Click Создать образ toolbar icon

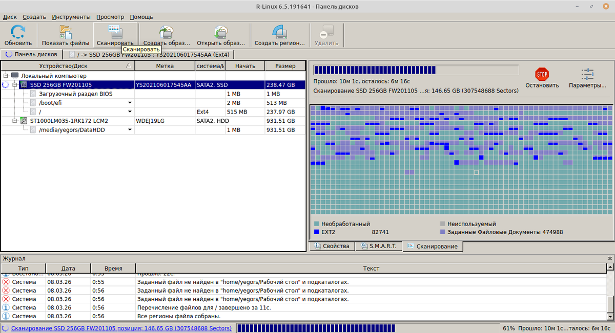pyautogui.click(x=167, y=32)
